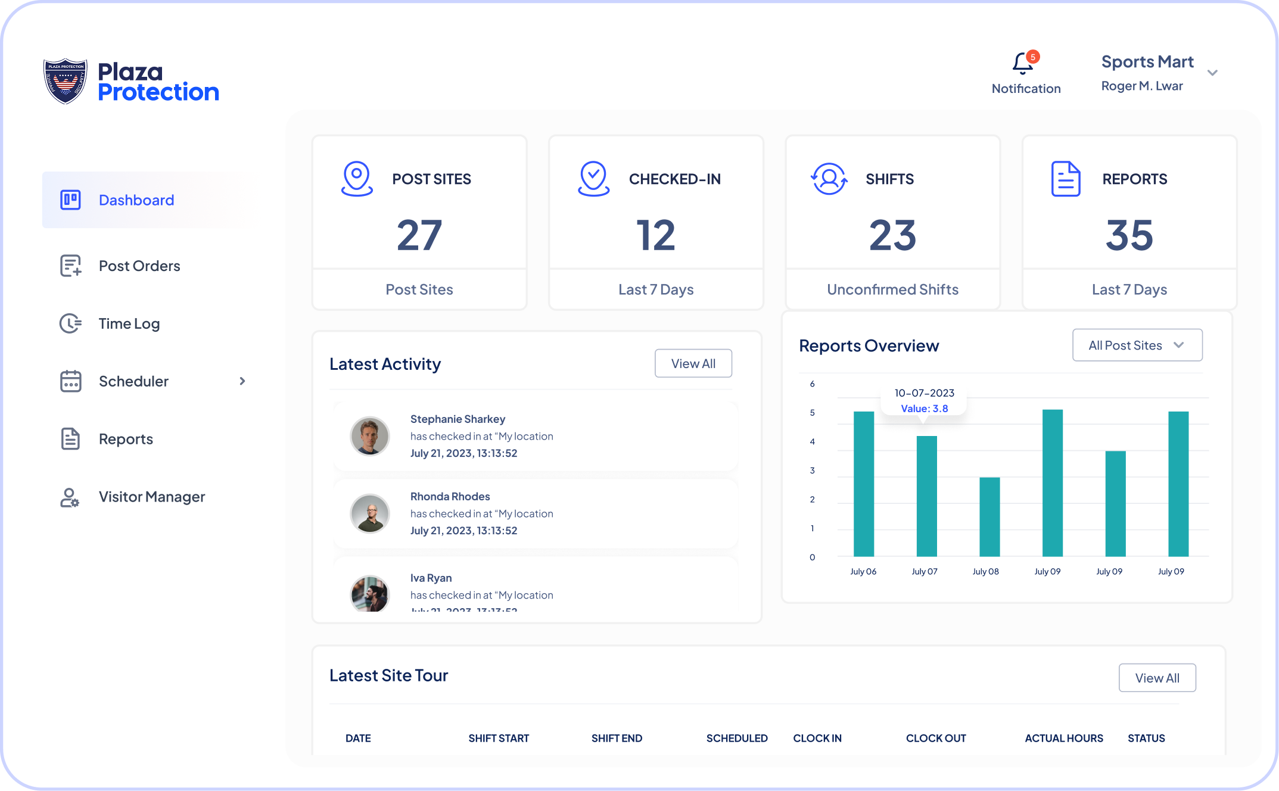Click the Post Orders sidebar icon
The image size is (1279, 791).
(70, 266)
